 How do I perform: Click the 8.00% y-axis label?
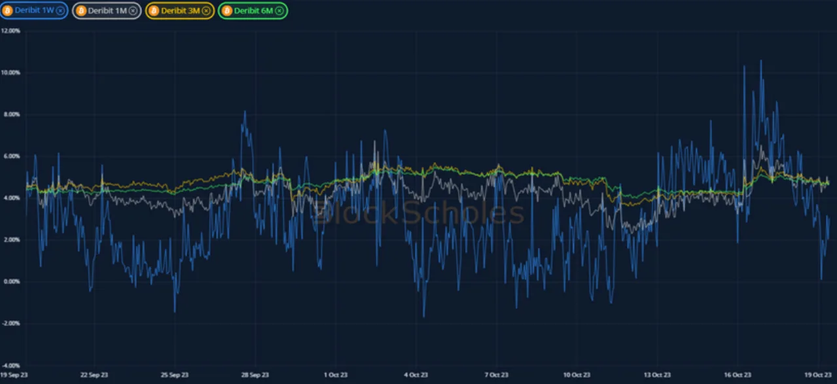point(12,114)
